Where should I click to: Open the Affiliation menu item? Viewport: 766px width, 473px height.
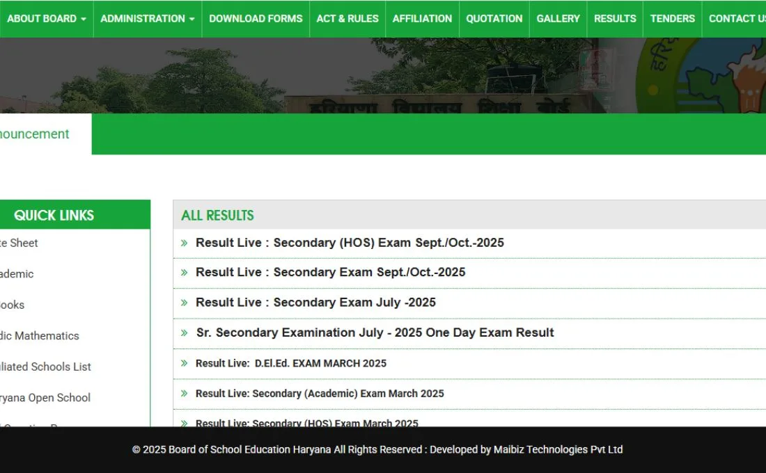tap(422, 19)
